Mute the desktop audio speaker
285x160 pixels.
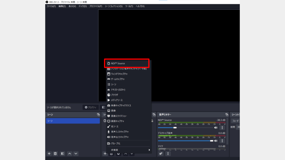(216, 141)
